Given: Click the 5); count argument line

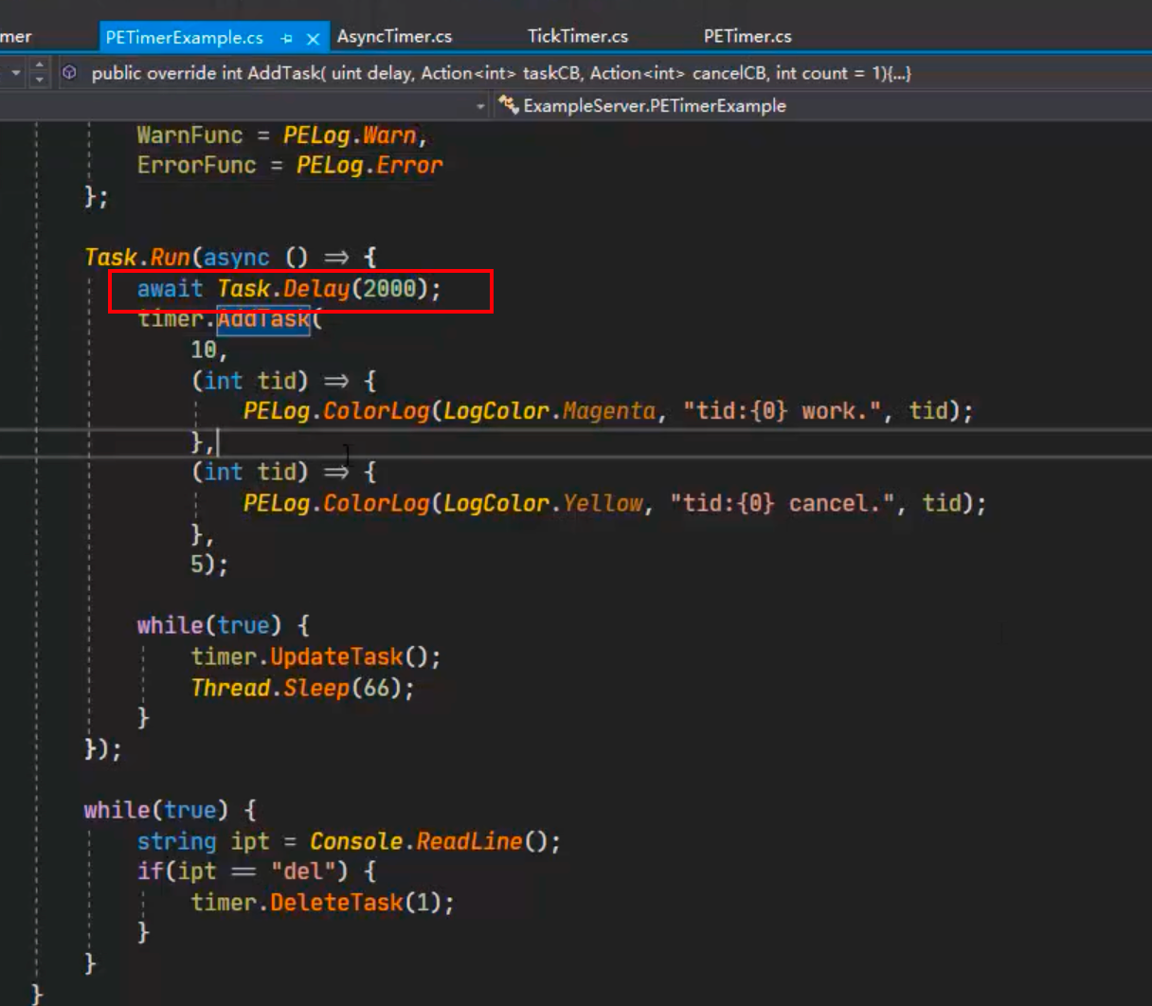Looking at the screenshot, I should [x=209, y=565].
